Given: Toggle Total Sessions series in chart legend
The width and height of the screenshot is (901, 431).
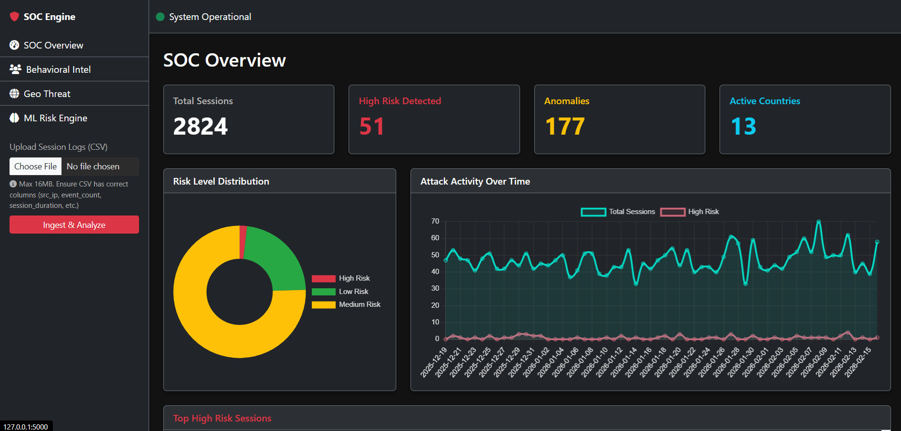Looking at the screenshot, I should [618, 212].
